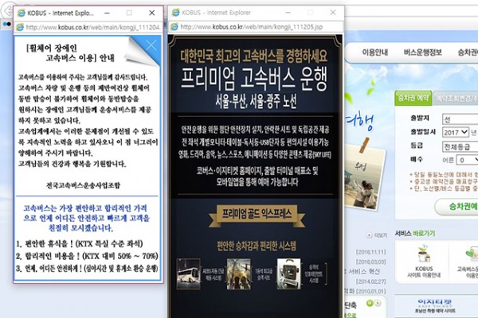The image size is (478, 318).
Task: Click the page icon in the kongji_111204 address bar
Action: [x=20, y=27]
